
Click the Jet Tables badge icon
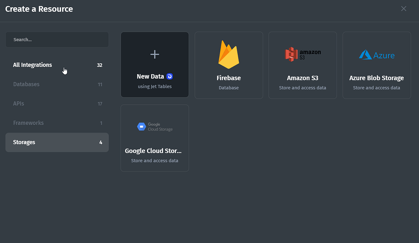[x=169, y=76]
